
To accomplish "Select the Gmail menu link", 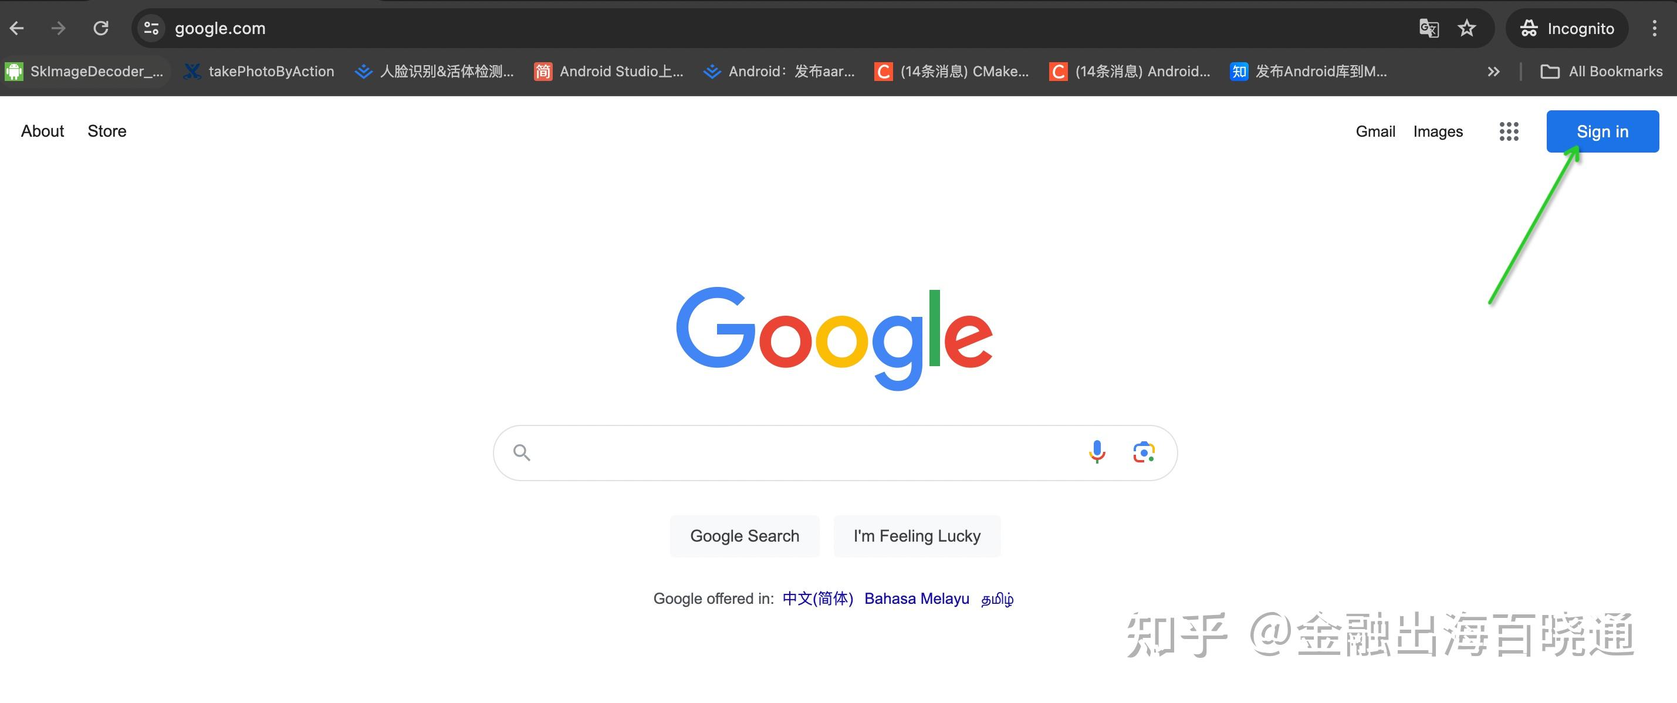I will point(1375,130).
